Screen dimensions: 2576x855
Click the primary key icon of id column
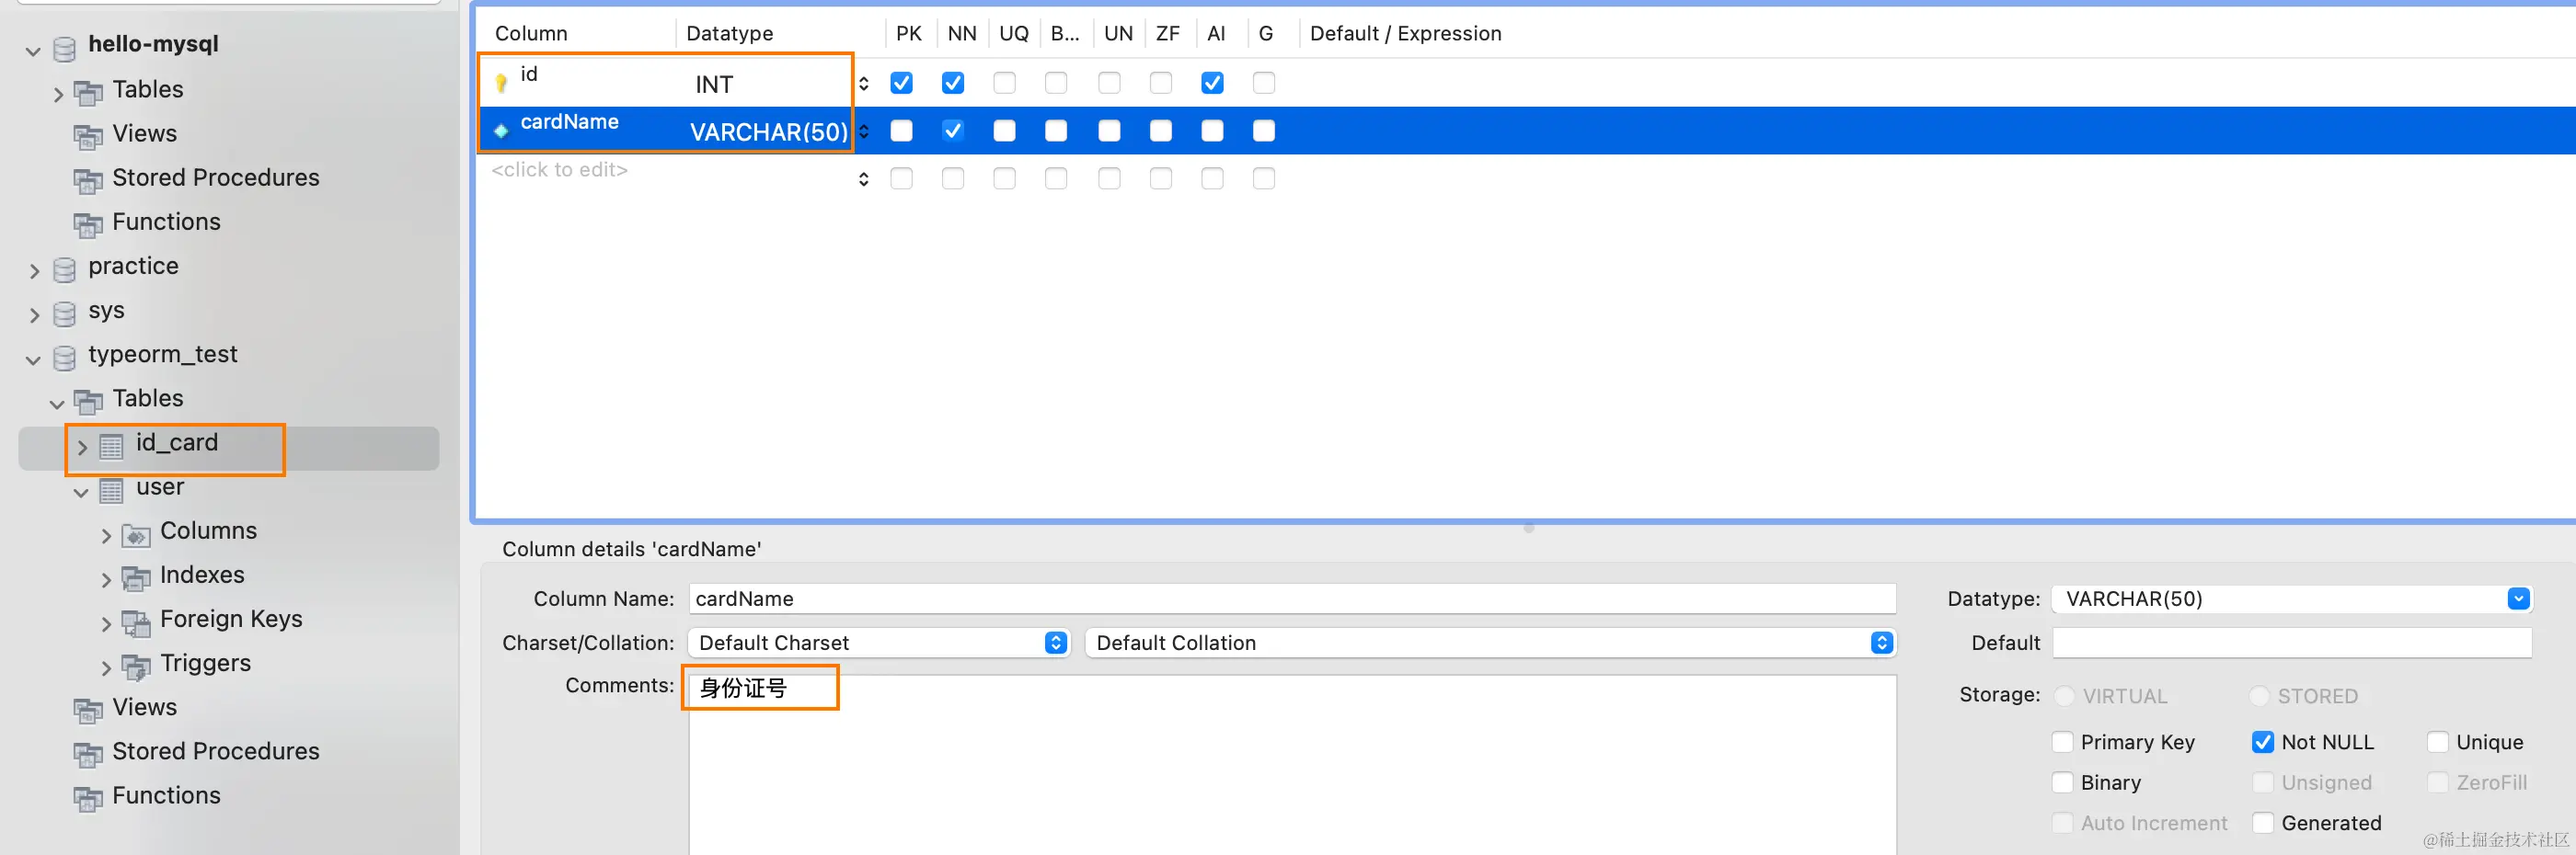(501, 83)
